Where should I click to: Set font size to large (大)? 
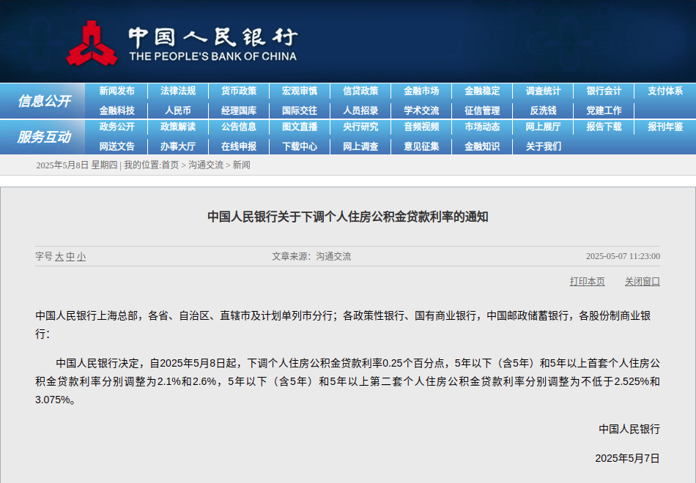[x=59, y=257]
